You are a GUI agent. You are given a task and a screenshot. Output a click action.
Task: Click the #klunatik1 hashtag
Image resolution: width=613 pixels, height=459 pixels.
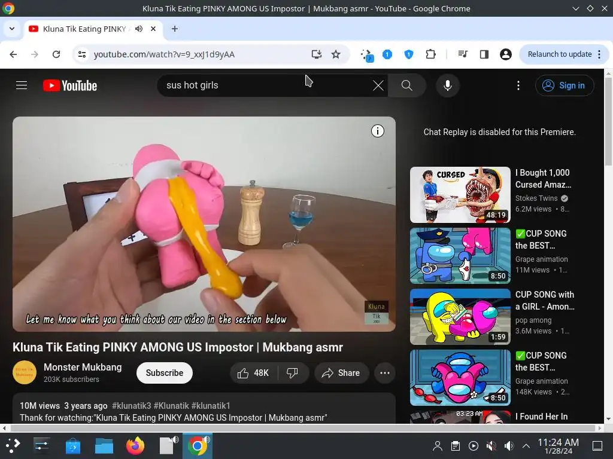211,406
